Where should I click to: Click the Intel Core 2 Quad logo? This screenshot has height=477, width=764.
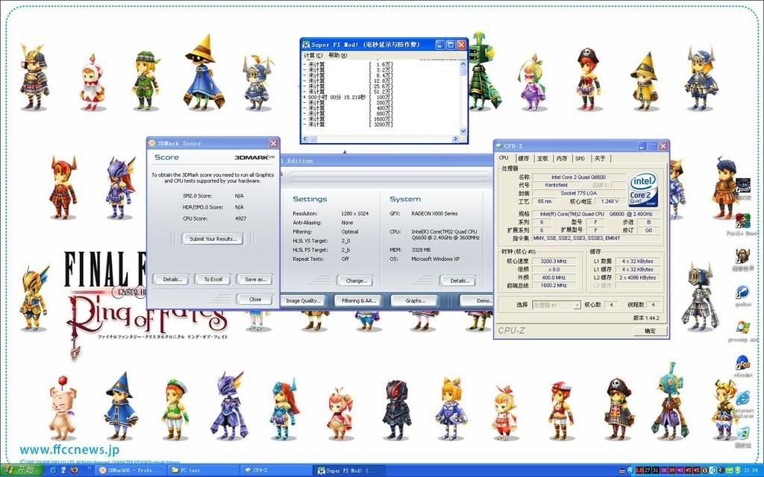tap(643, 189)
